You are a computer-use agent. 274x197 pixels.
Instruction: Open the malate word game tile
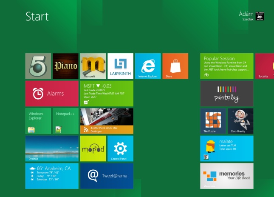click(227, 148)
